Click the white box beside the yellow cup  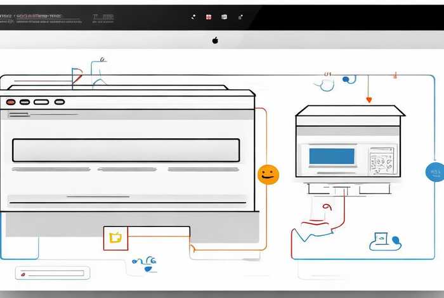[159, 237]
